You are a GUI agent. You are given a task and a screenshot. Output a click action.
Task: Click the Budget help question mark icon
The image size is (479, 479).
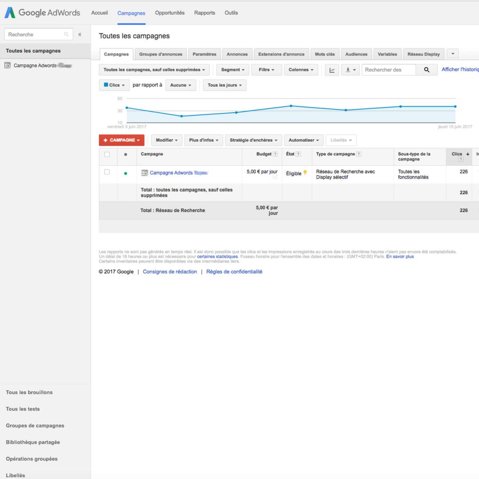[275, 154]
